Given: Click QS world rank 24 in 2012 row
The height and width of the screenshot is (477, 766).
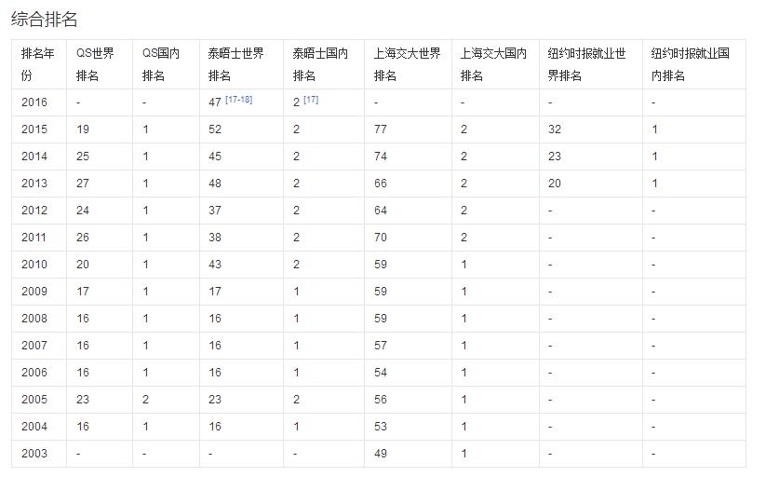Looking at the screenshot, I should tap(83, 210).
